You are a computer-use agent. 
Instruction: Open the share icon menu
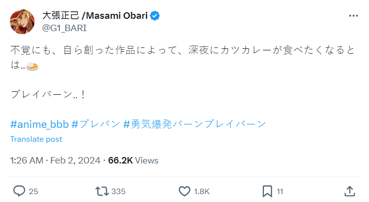click(x=349, y=191)
